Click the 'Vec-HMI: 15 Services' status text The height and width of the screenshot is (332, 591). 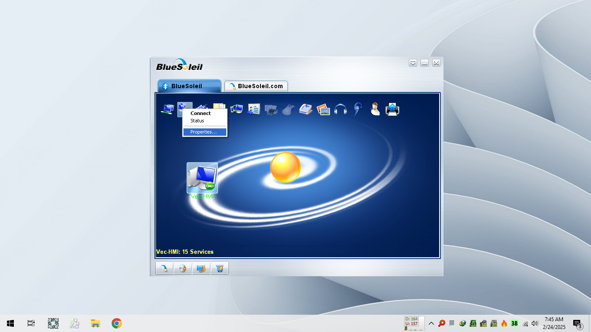[185, 252]
